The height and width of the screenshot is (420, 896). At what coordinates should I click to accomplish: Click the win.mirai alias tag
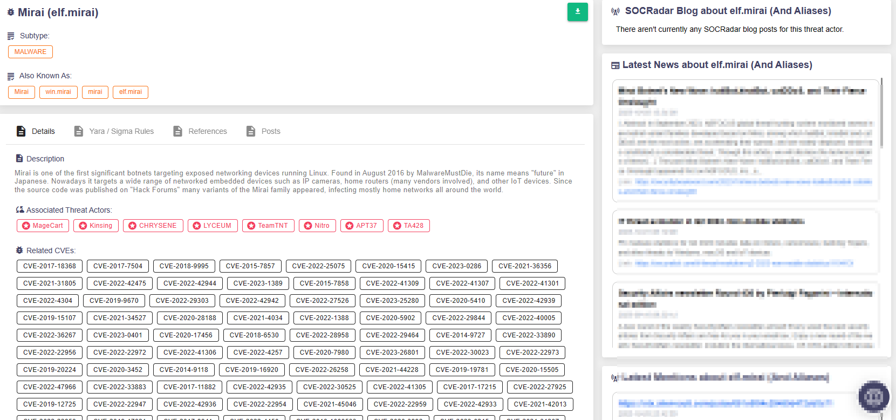click(x=58, y=92)
